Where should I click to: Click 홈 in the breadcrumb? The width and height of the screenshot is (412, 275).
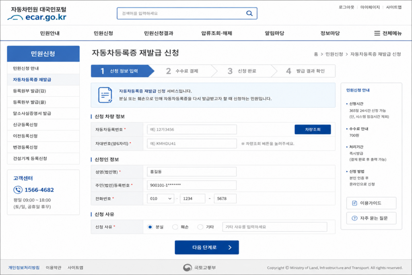[316, 54]
